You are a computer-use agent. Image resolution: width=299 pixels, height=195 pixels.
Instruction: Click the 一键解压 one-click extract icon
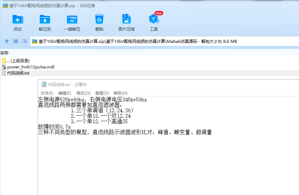coord(72,19)
